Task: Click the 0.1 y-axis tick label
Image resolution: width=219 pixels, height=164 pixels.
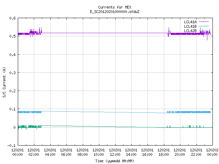Action: tap(12, 109)
